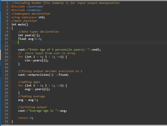Collapse the adding ages loop fold at line 24
The width and height of the screenshot is (167, 126).
(9, 85)
